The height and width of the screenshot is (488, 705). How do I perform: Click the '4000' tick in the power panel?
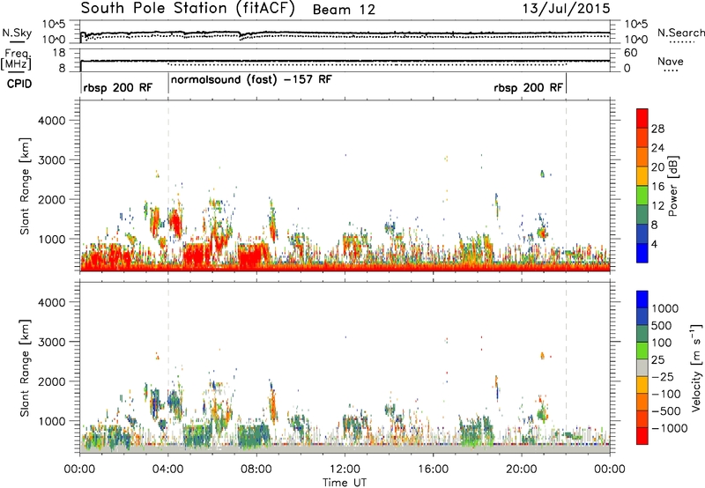coord(51,121)
